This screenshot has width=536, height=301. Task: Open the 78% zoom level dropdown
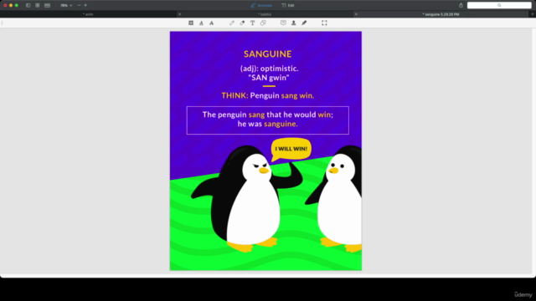point(66,6)
